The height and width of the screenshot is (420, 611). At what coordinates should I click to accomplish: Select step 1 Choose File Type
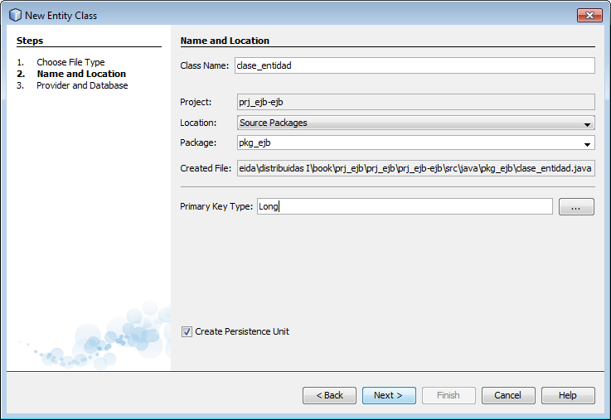pos(70,62)
